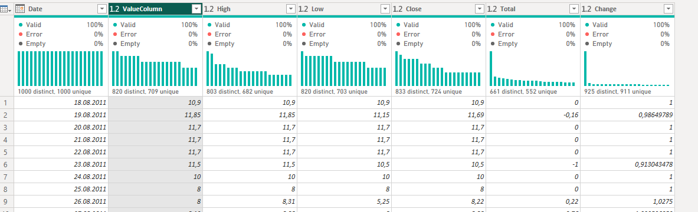Expand the Low column filter dropdown
The height and width of the screenshot is (212, 698).
point(385,9)
